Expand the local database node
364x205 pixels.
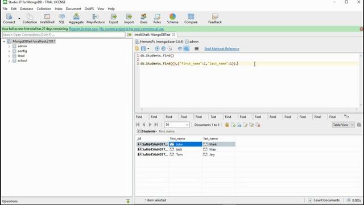pyautogui.click(x=9, y=56)
